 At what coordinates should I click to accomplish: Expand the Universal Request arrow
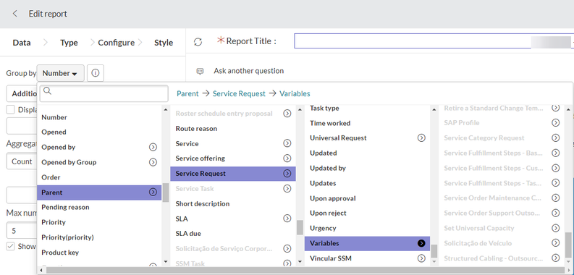tap(422, 138)
